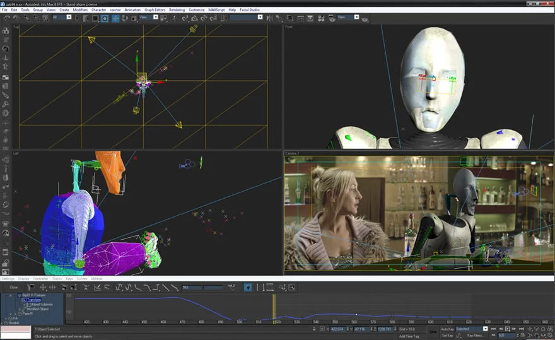Image resolution: width=555 pixels, height=340 pixels.
Task: Toggle the Set Key mode button
Action: [447, 336]
